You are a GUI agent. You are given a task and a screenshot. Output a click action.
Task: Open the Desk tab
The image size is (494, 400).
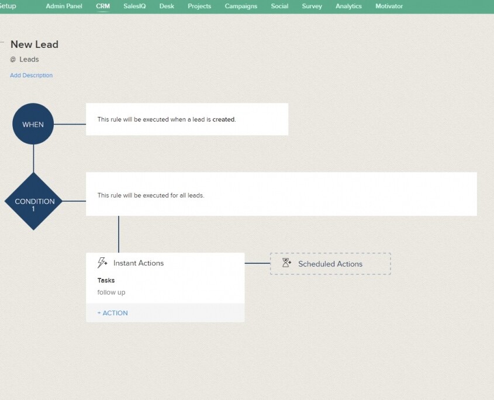[x=167, y=6]
